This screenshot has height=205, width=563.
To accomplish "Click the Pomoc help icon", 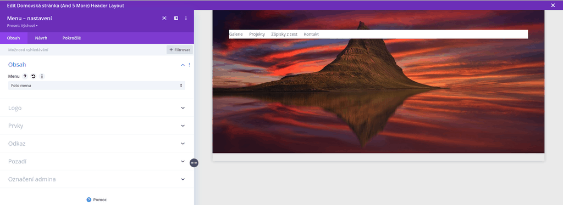I will (x=89, y=200).
